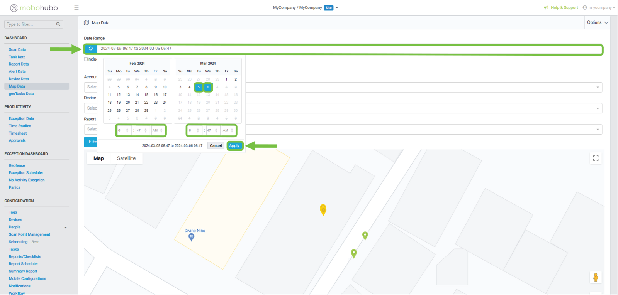Apply the selected date range
618x295 pixels.
pyautogui.click(x=234, y=146)
